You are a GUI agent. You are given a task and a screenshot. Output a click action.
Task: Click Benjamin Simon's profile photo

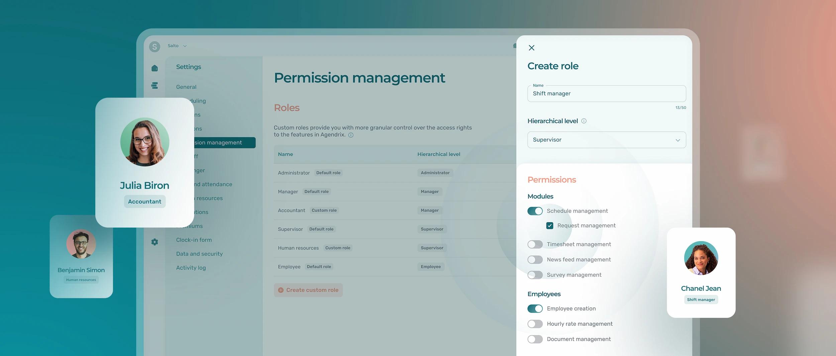81,244
